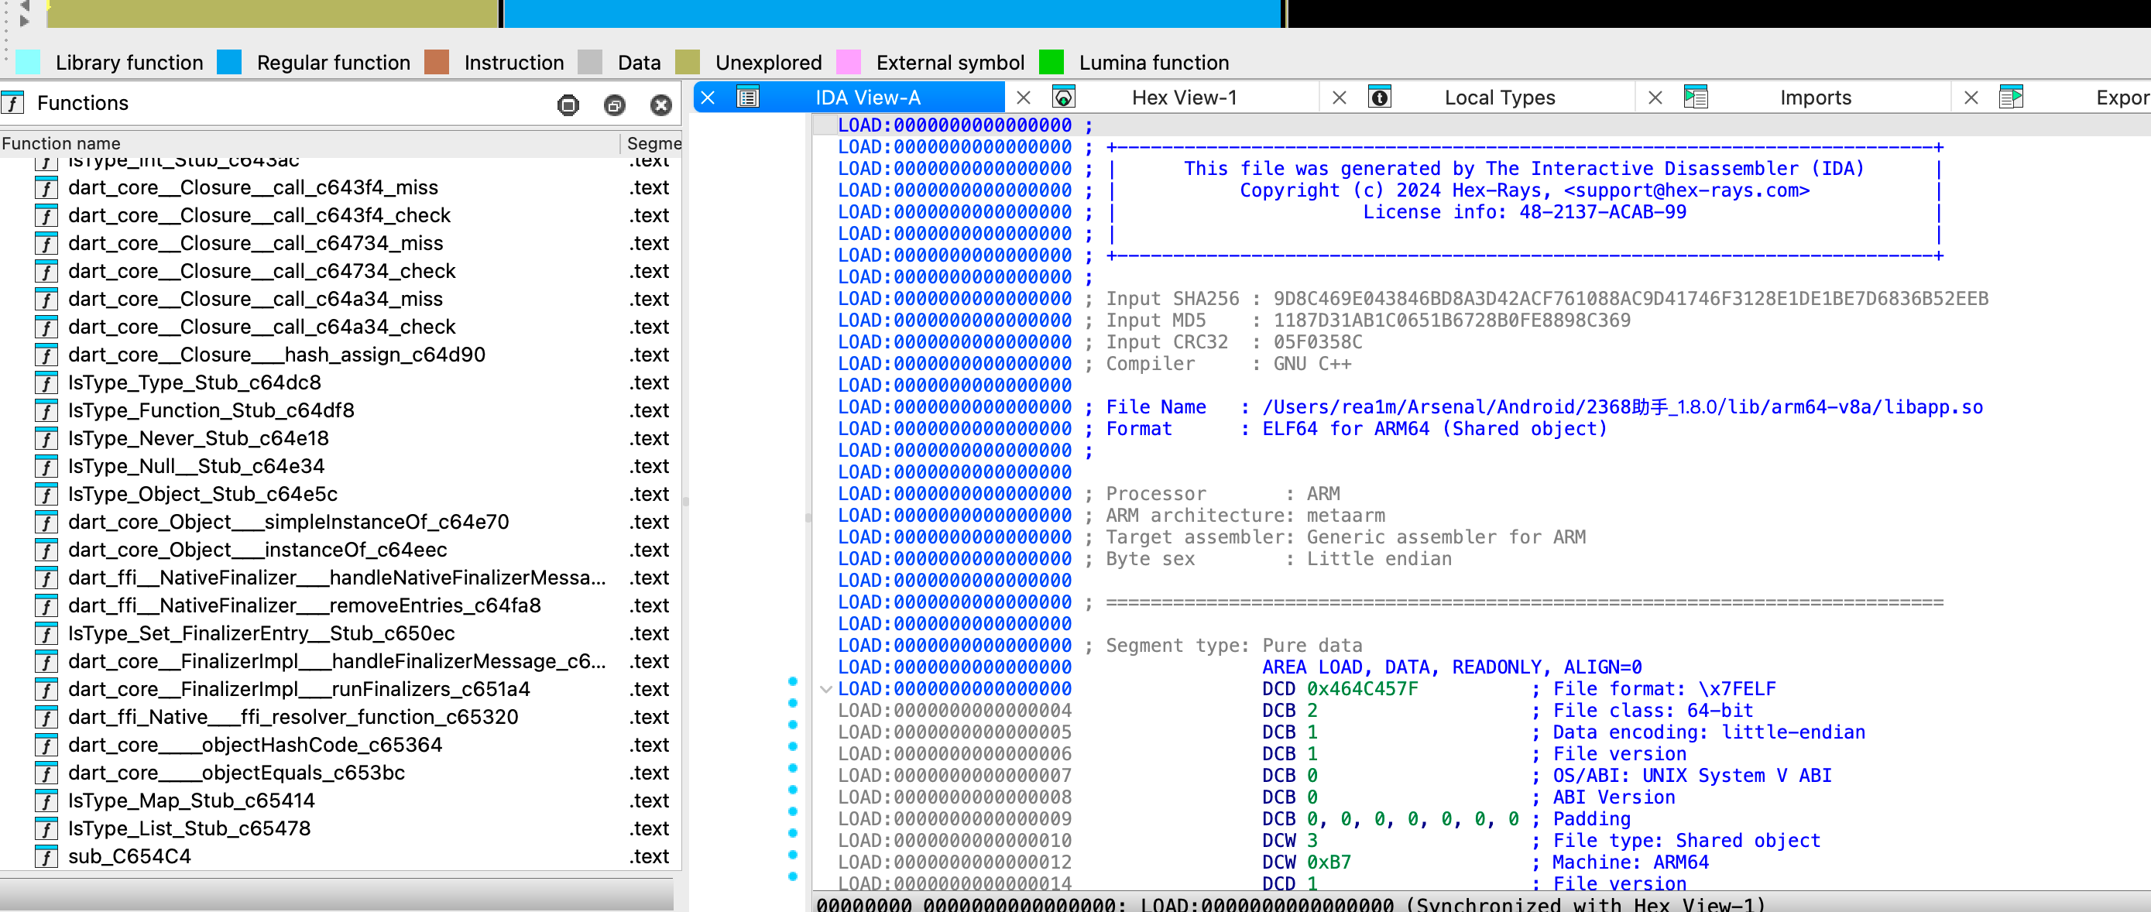
Task: Click the Hex View-1 tab icon
Action: point(1064,98)
